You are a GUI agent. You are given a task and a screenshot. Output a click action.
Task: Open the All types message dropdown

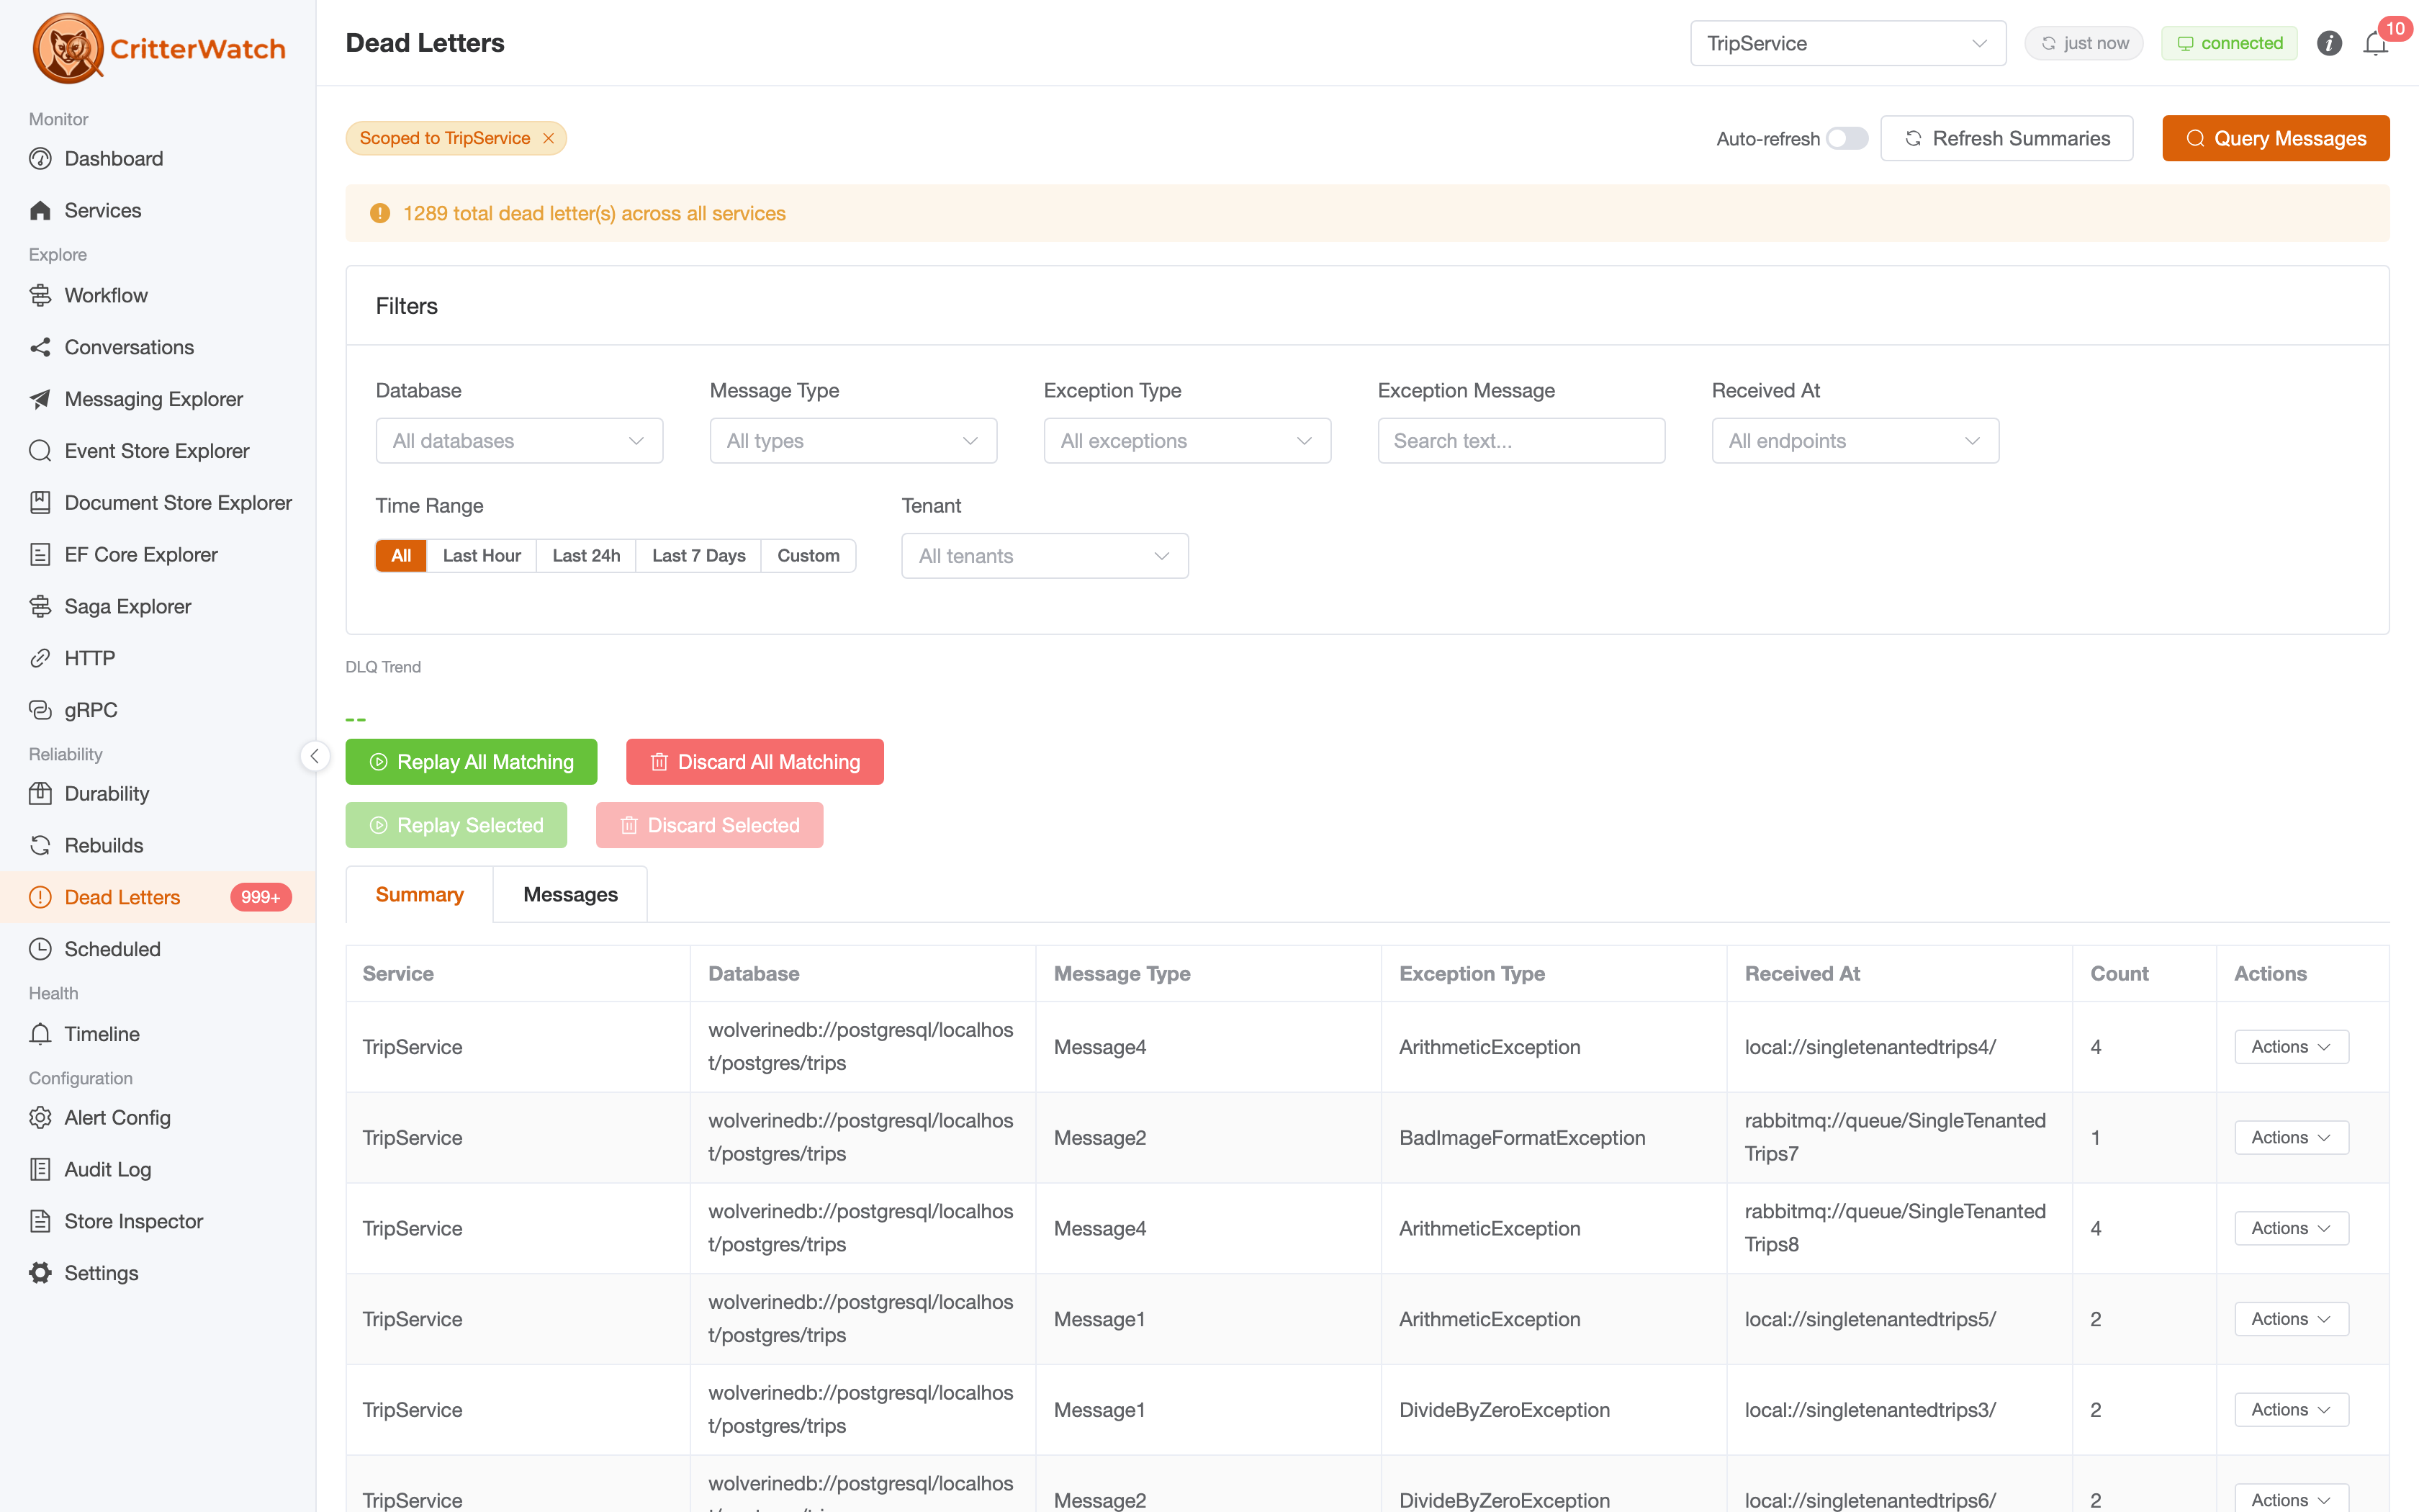tap(852, 441)
